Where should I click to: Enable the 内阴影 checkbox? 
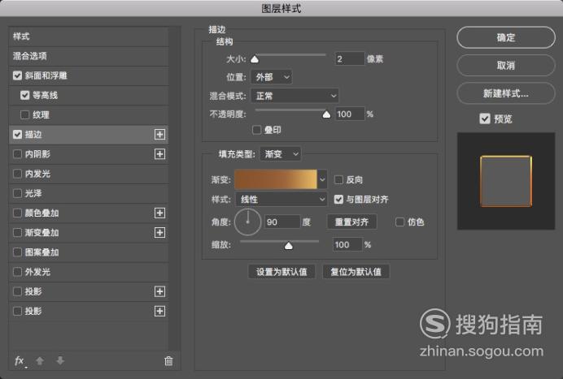17,154
